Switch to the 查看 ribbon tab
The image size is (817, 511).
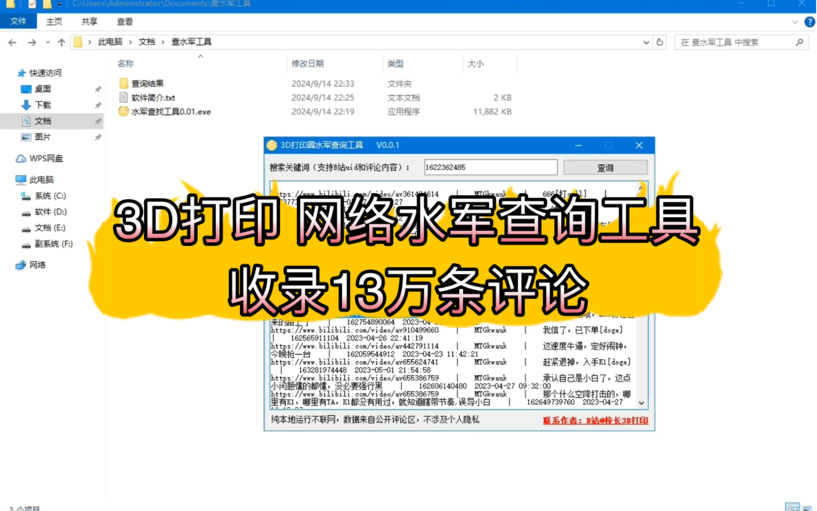[x=125, y=22]
